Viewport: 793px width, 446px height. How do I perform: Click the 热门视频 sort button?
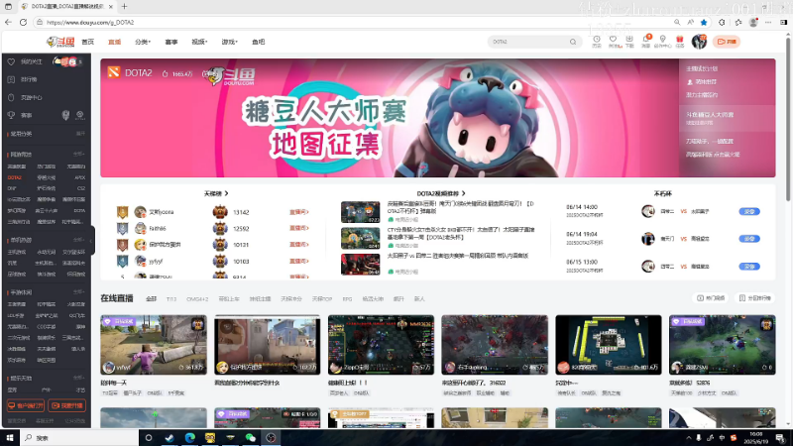(x=711, y=298)
